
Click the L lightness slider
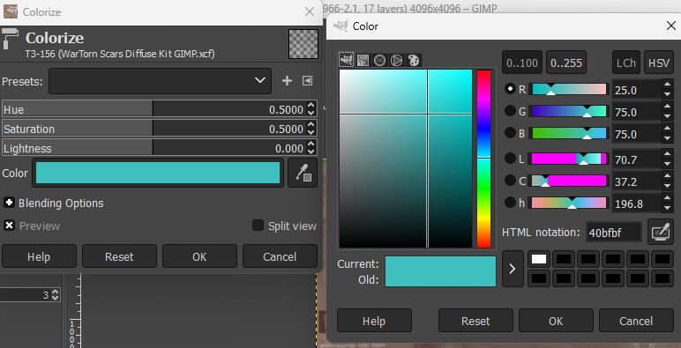(569, 159)
